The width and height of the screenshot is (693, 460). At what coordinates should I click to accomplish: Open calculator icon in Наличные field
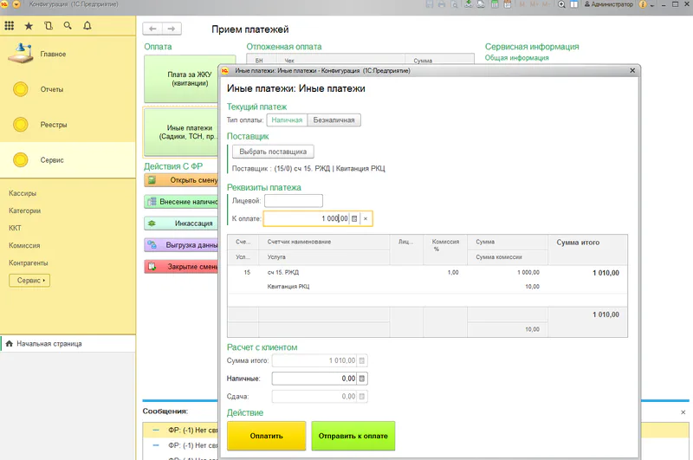click(362, 379)
